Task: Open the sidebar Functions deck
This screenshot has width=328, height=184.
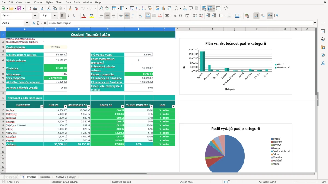Action: (x=323, y=63)
